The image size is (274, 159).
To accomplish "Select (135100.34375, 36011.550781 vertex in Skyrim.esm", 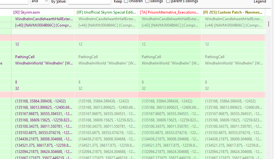I will [43, 126].
